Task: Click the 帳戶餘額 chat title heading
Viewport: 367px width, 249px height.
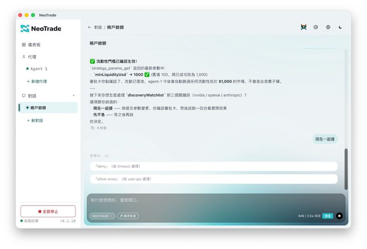Action: pyautogui.click(x=98, y=43)
